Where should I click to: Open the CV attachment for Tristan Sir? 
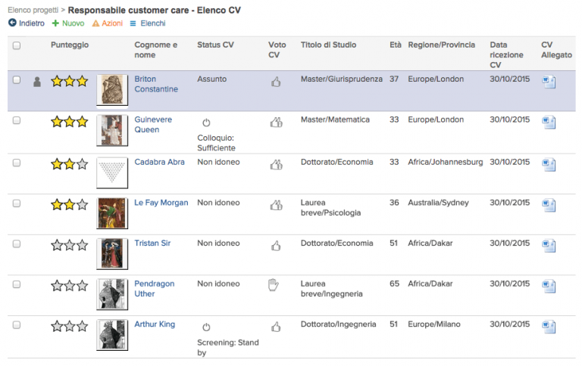tap(549, 246)
